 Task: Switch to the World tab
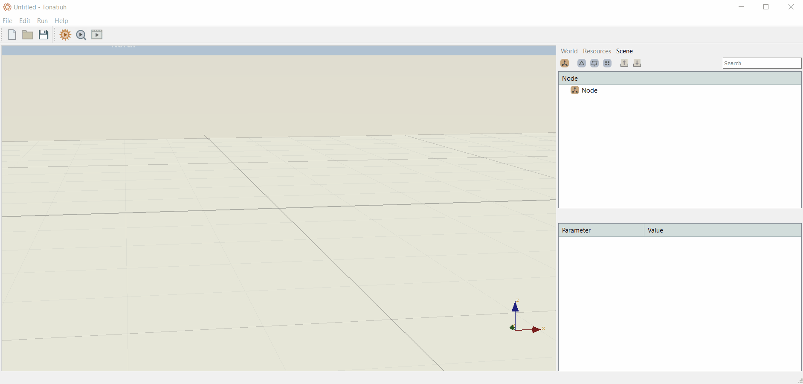(x=569, y=51)
